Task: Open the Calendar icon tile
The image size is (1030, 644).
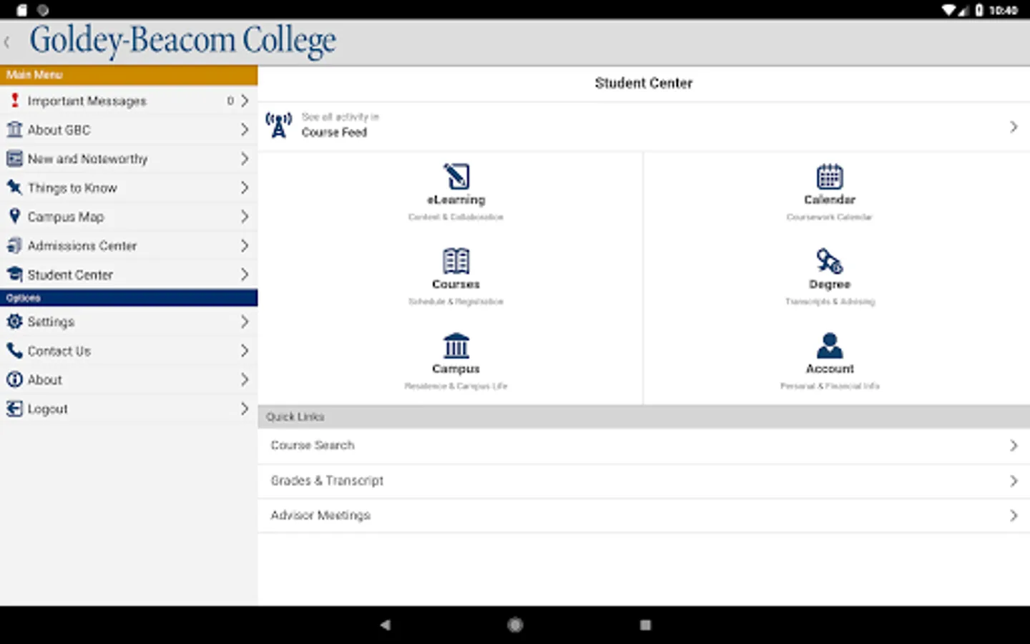Action: click(x=830, y=176)
